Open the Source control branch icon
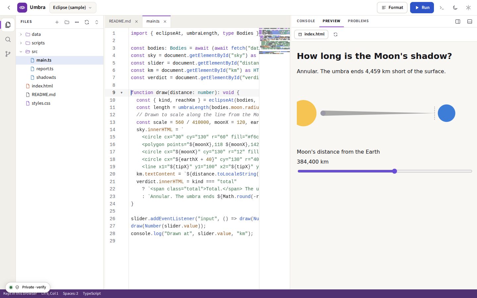477x298 pixels. tap(8, 54)
